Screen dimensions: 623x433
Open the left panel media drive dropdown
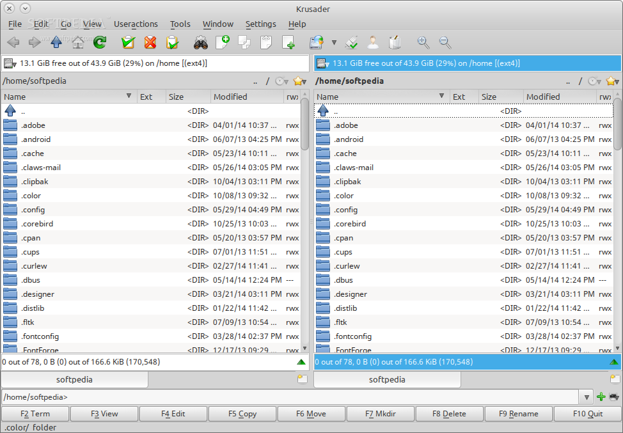point(9,63)
